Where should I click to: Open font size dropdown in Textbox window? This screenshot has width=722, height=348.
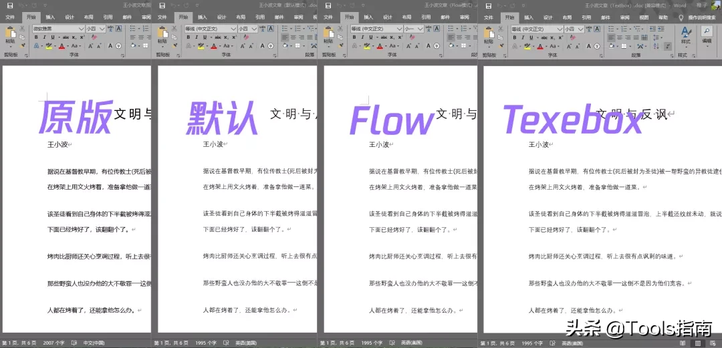click(x=581, y=29)
